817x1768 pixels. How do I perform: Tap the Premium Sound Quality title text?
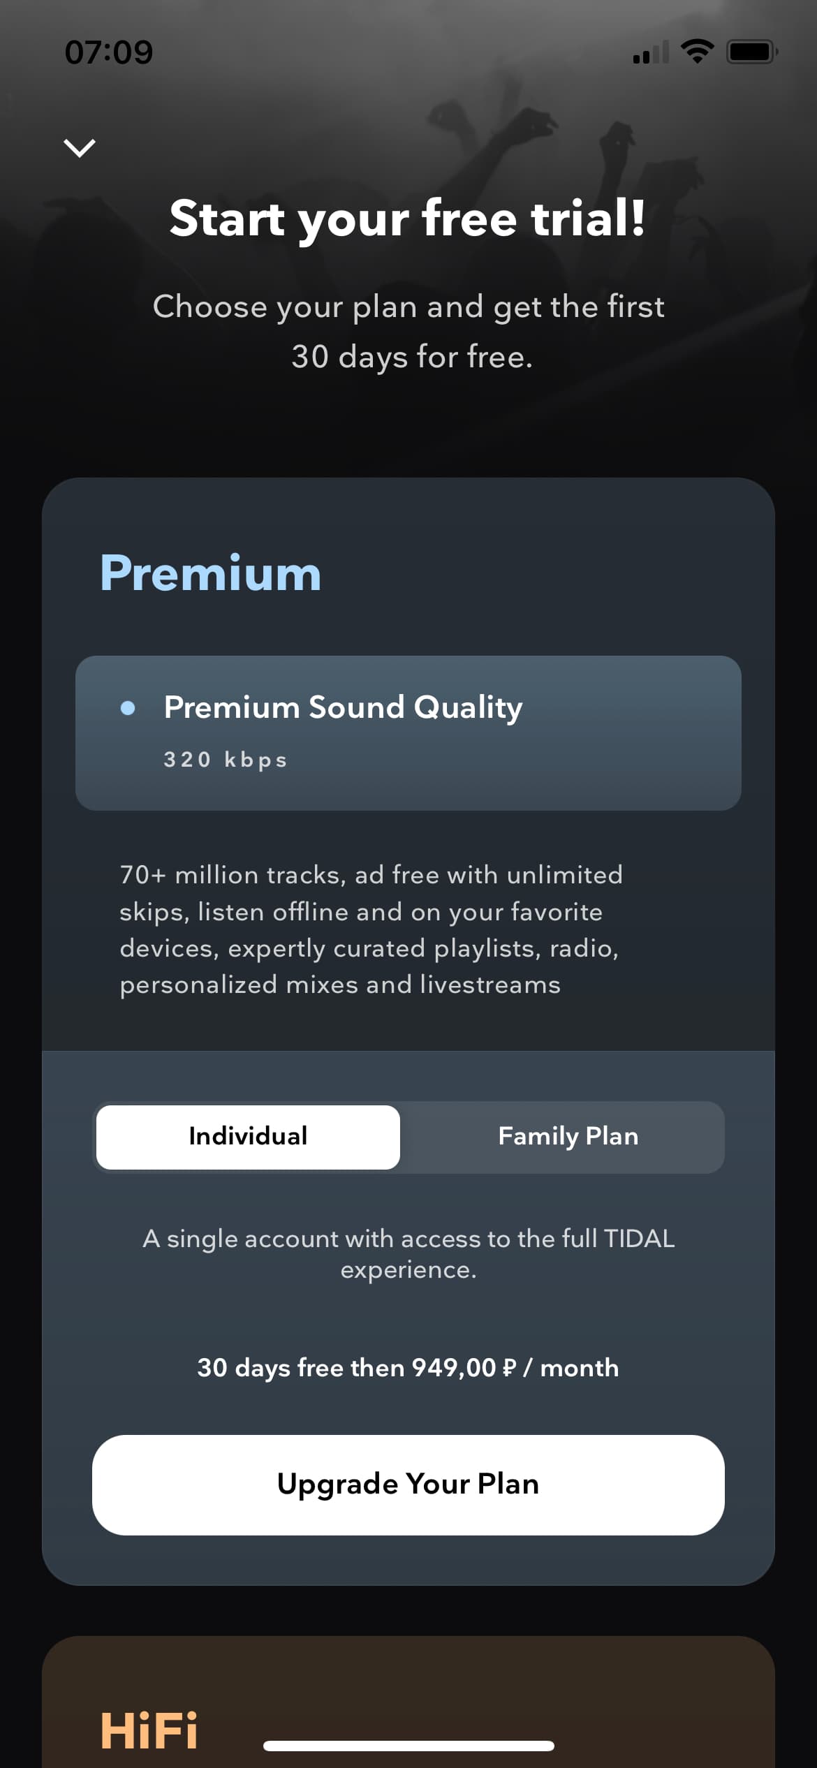[343, 707]
